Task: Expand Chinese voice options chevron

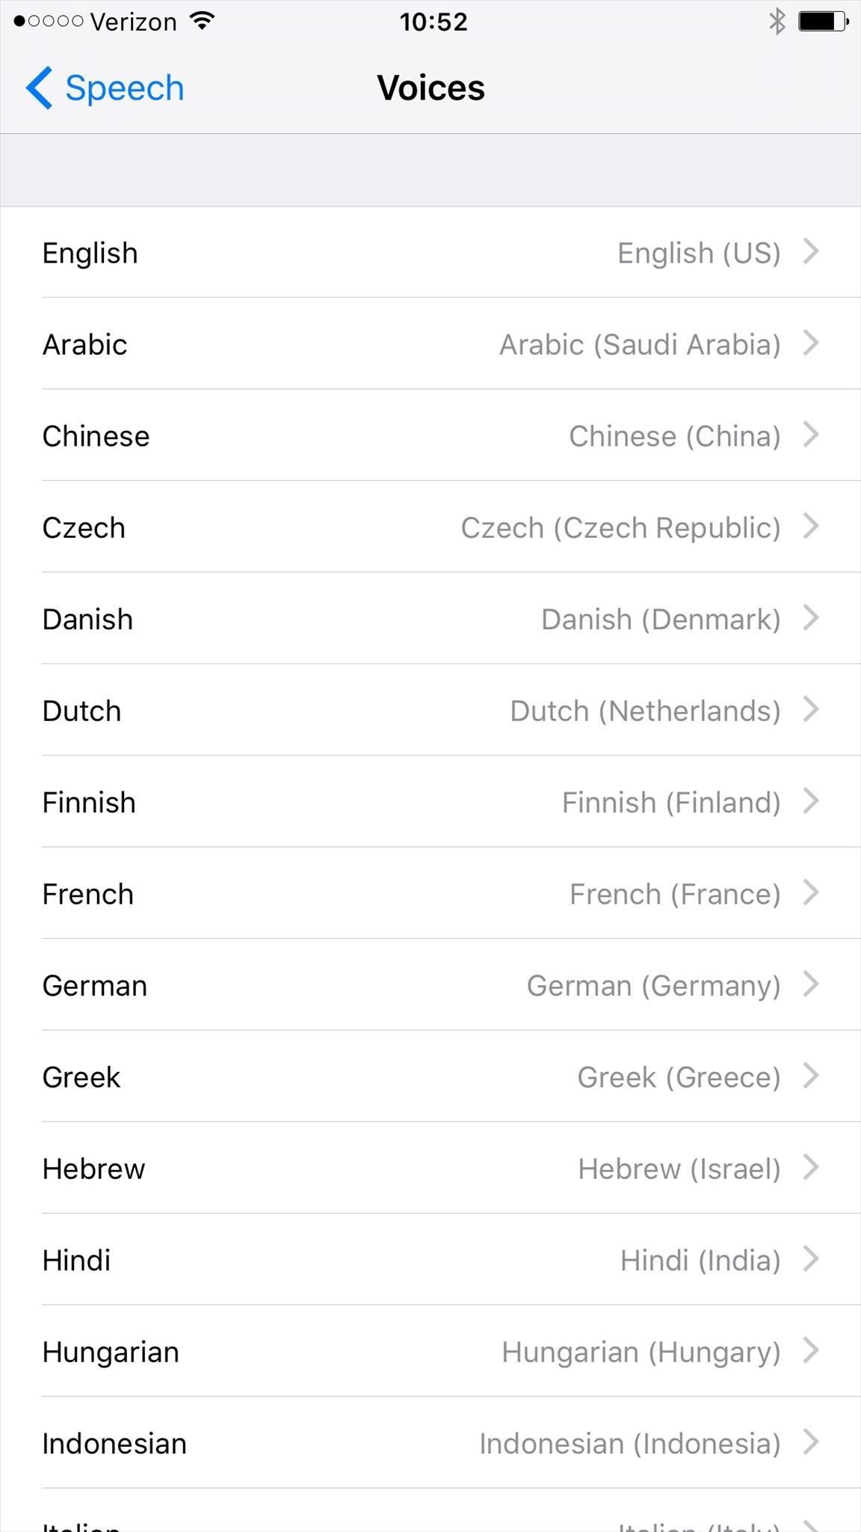Action: (811, 435)
